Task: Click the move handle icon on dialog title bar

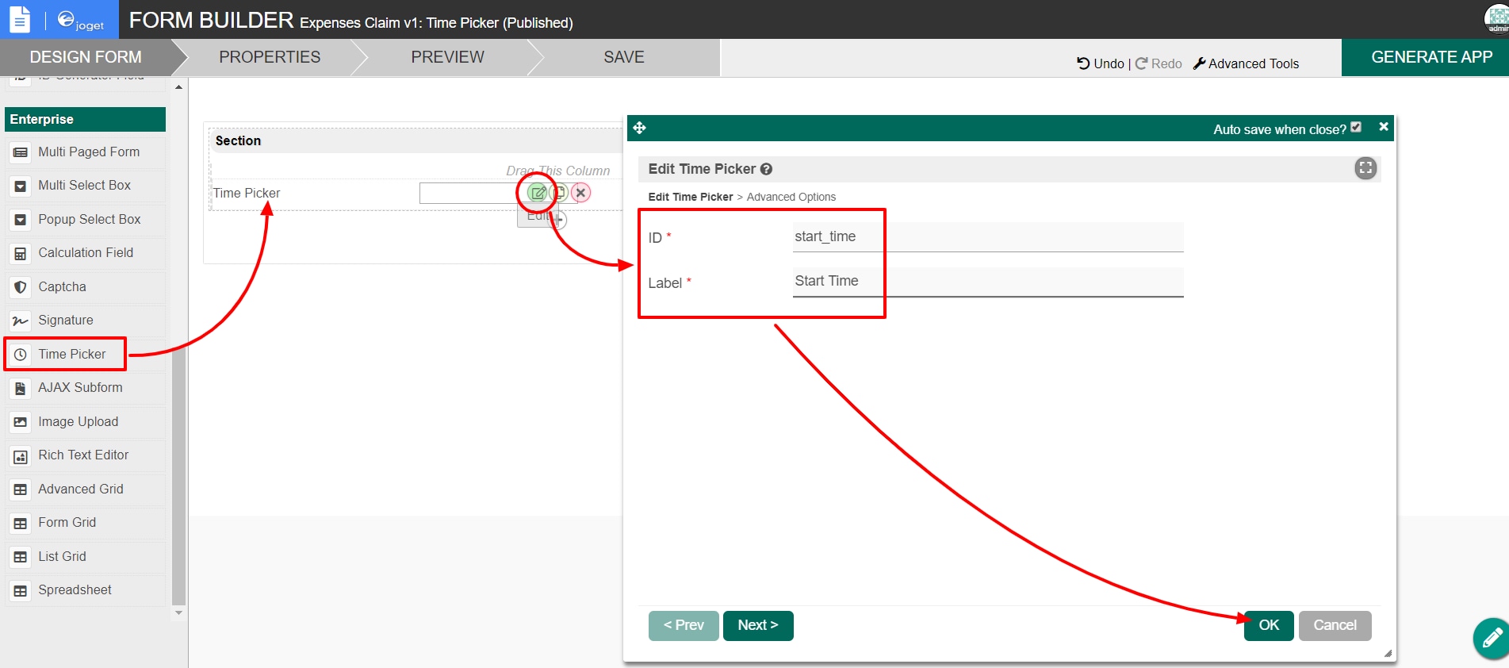Action: tap(640, 128)
